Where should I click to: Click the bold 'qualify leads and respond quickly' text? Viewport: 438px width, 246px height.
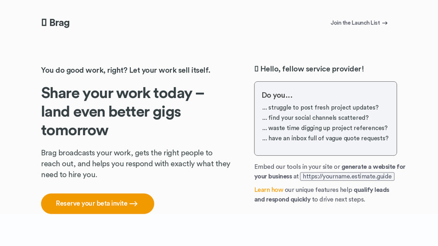coord(371,190)
